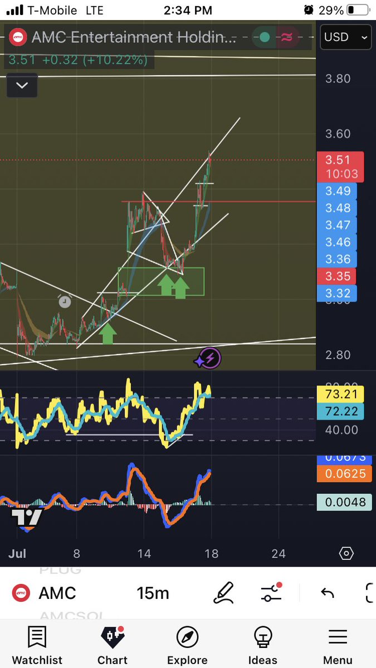The height and width of the screenshot is (668, 376).
Task: Tap the purple lightning alert icon
Action: click(x=210, y=358)
